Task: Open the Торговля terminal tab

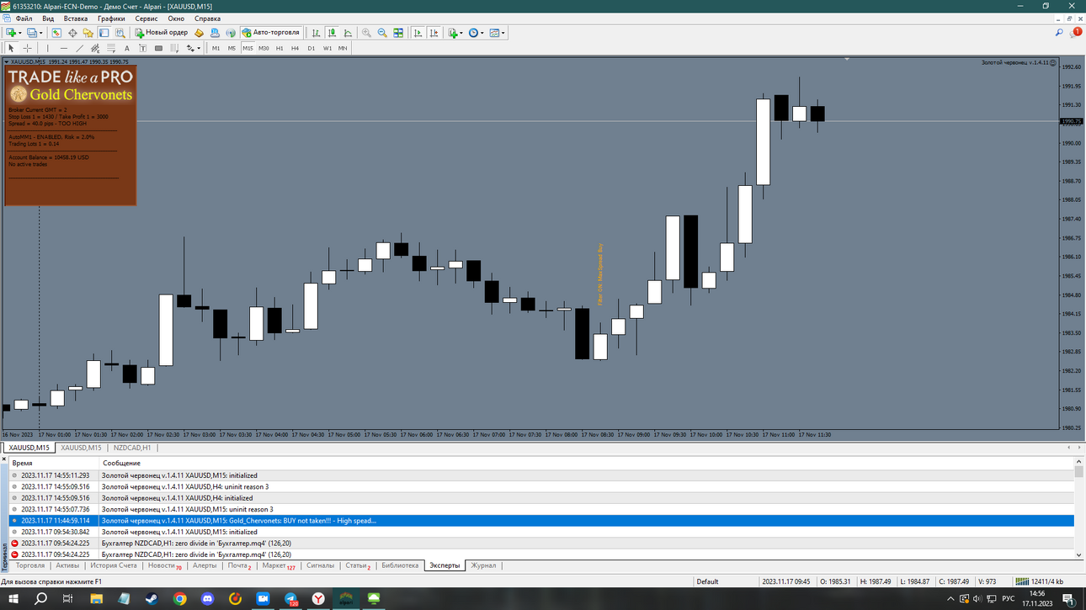Action: [30, 565]
